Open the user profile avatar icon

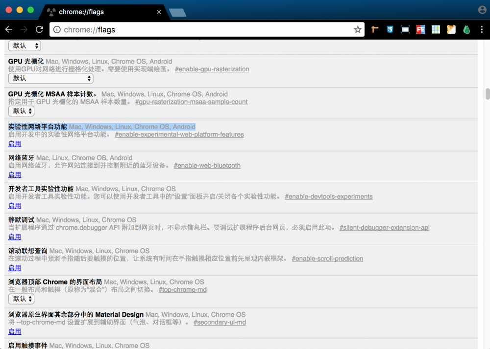click(482, 10)
